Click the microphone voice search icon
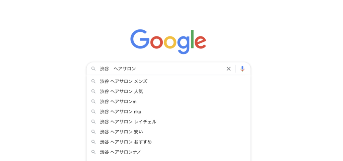Screen dimensions: 343x161 (242, 69)
